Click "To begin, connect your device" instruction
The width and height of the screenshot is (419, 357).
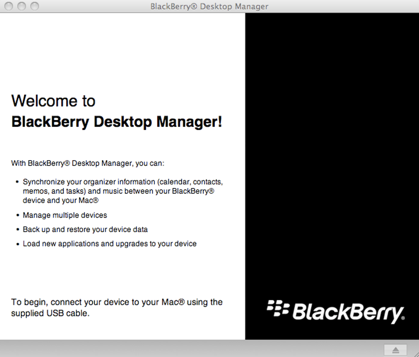117,308
